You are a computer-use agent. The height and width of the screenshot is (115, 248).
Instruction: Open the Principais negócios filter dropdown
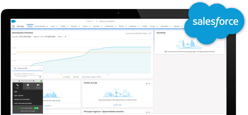(148, 112)
